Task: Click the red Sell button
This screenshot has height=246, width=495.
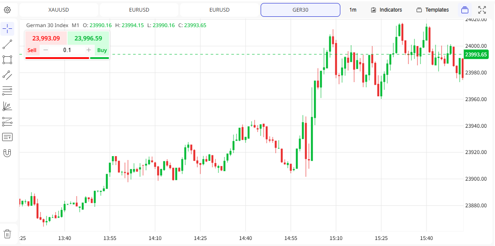Action: tap(32, 50)
